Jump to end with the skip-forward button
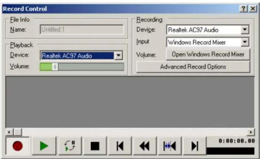This screenshot has height=159, width=260. [x=195, y=146]
